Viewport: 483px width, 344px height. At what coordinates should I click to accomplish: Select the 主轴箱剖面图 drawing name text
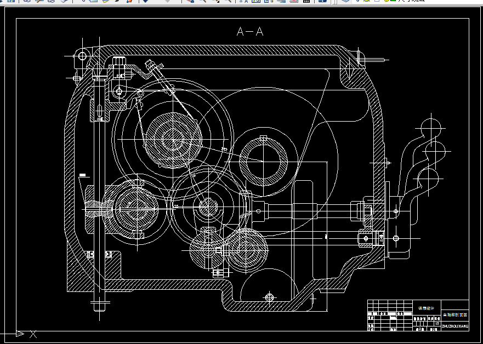coord(455,315)
